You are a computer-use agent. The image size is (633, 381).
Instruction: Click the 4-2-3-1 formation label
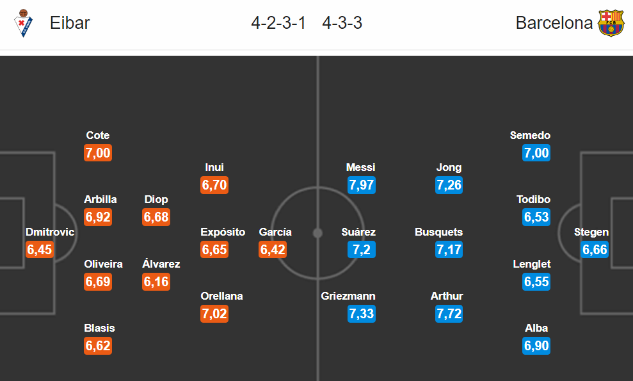(278, 23)
